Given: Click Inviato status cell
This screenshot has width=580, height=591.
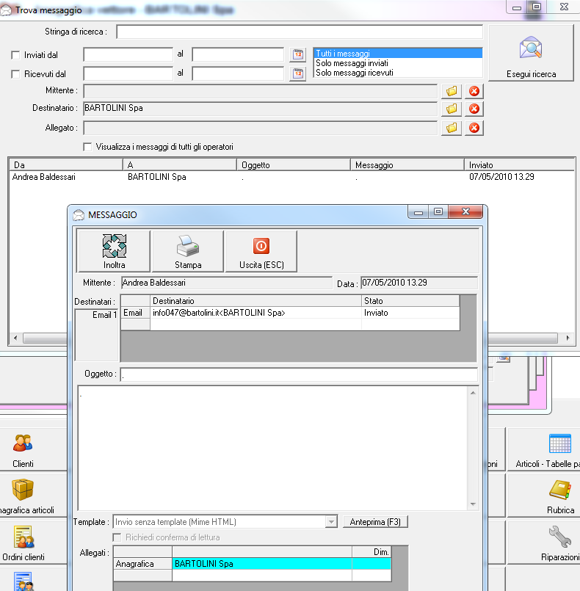Looking at the screenshot, I should coord(410,313).
